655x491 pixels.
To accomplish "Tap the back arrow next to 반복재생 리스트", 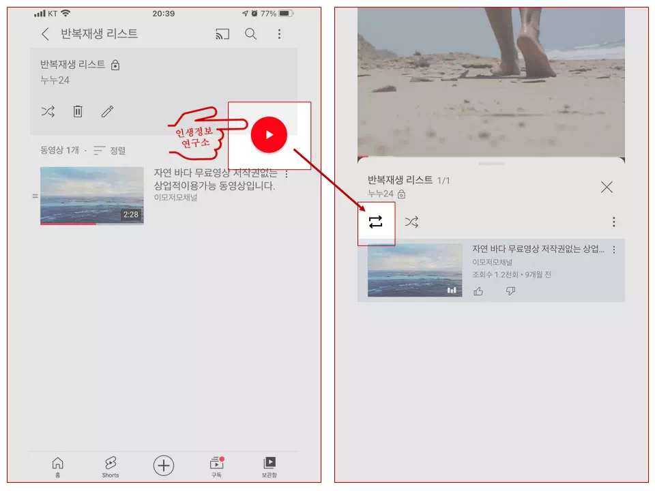I will click(46, 34).
